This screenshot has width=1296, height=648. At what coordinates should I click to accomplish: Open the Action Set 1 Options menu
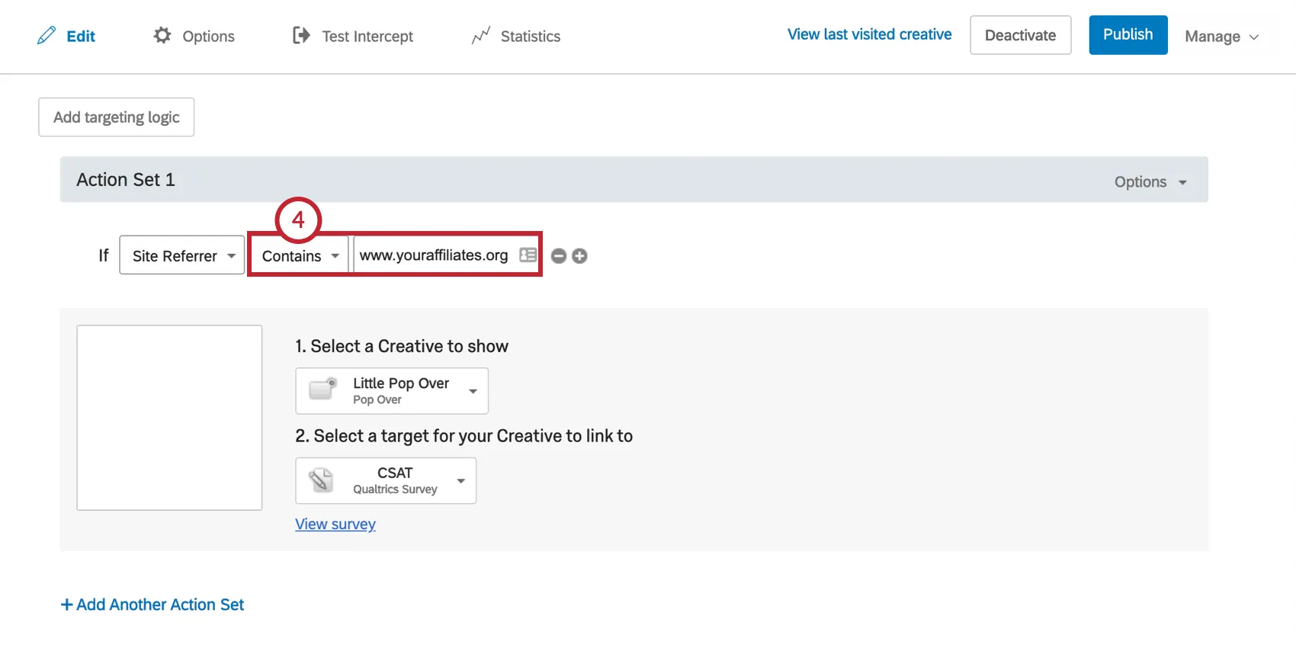click(x=1150, y=182)
